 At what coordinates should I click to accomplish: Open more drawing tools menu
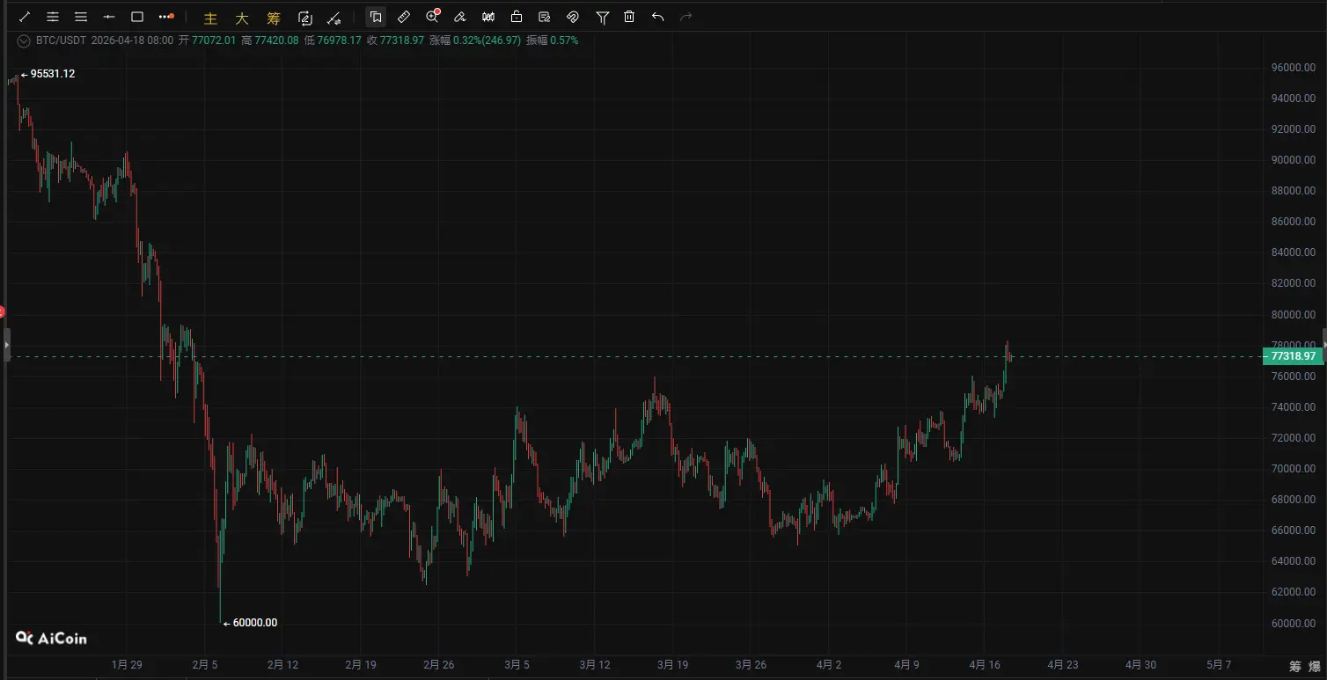pyautogui.click(x=166, y=17)
